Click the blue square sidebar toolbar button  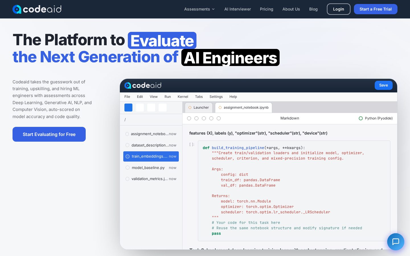click(128, 108)
